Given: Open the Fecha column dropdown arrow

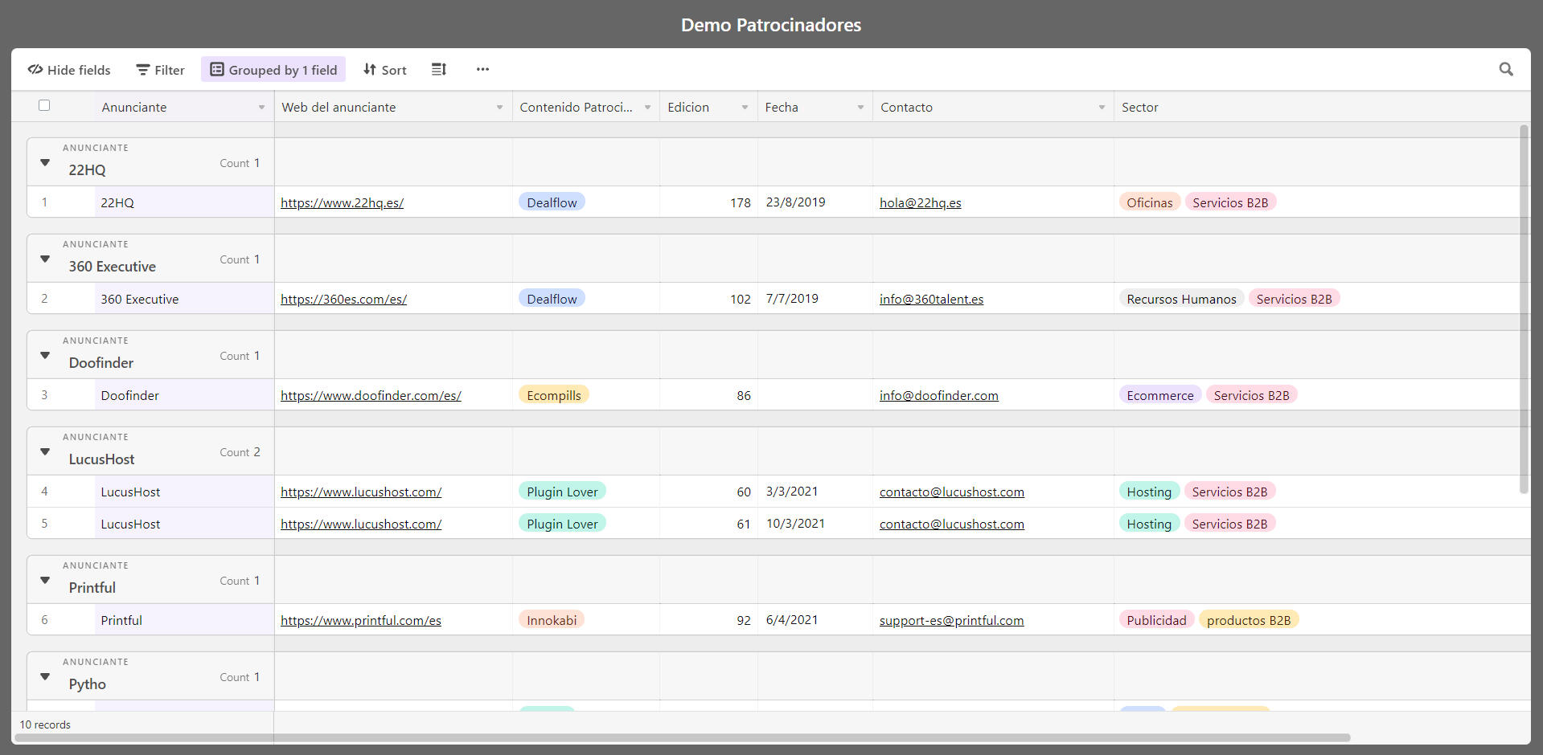Looking at the screenshot, I should [860, 108].
